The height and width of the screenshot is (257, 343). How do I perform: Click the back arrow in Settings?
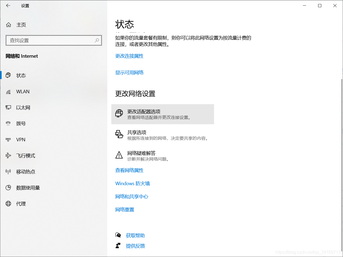click(x=8, y=5)
